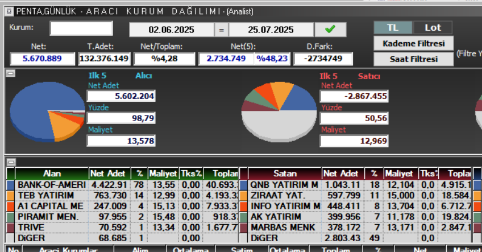Click blue swatch next to QNB YATIRIM M
This screenshot has width=482, height=252.
pyautogui.click(x=243, y=185)
